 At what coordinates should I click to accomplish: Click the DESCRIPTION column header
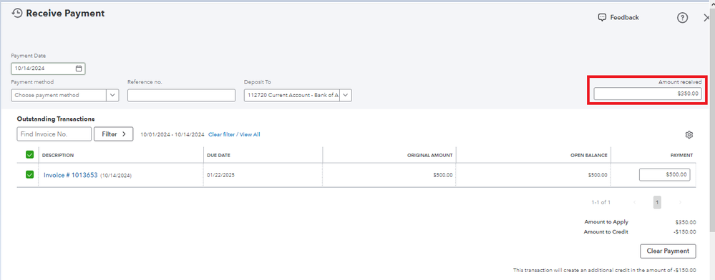tap(58, 155)
